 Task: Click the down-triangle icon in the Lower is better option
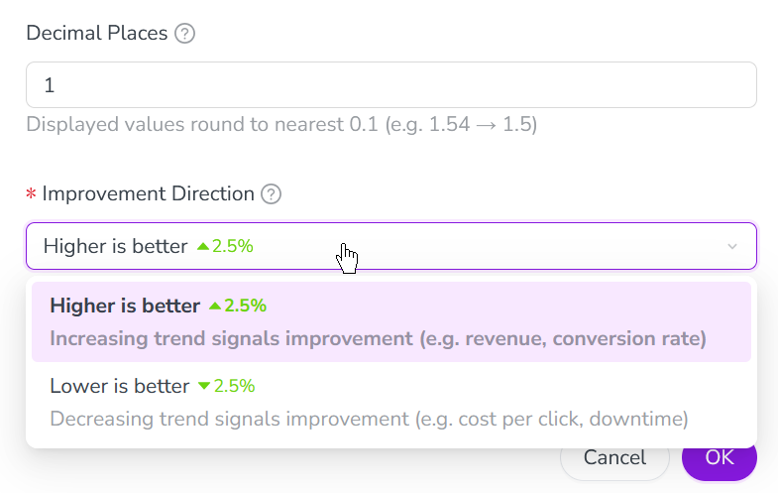tap(204, 386)
